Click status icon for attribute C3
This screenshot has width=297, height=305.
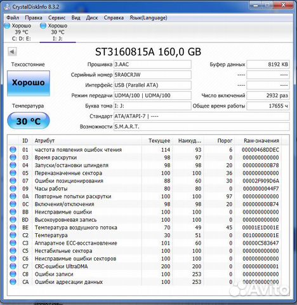pyautogui.click(x=13, y=243)
